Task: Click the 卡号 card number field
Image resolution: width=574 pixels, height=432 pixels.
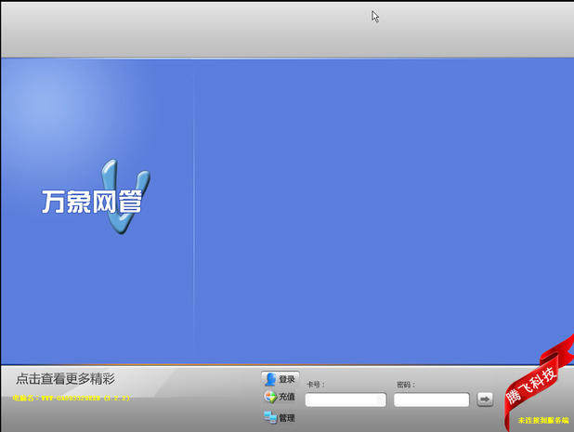Action: tap(346, 399)
